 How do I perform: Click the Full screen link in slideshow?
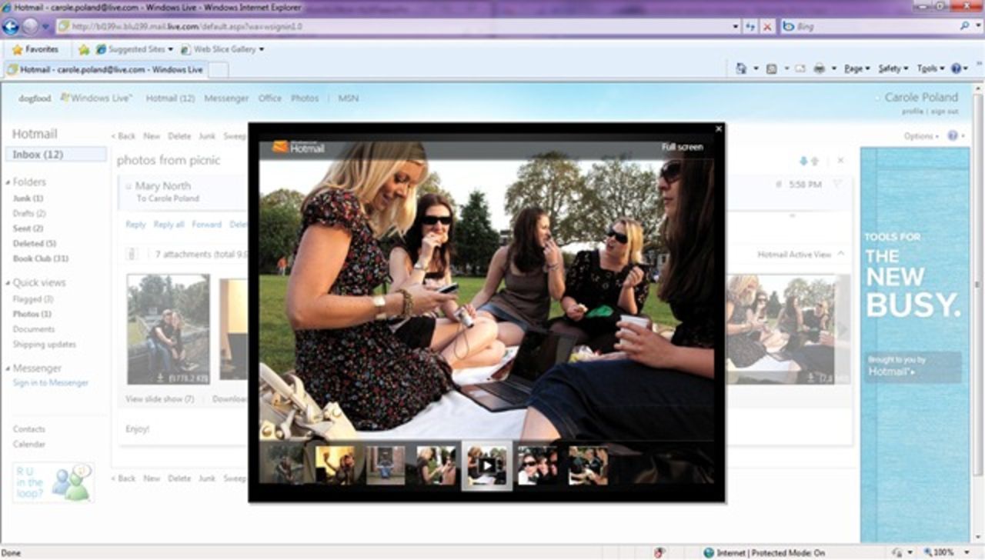pos(682,147)
